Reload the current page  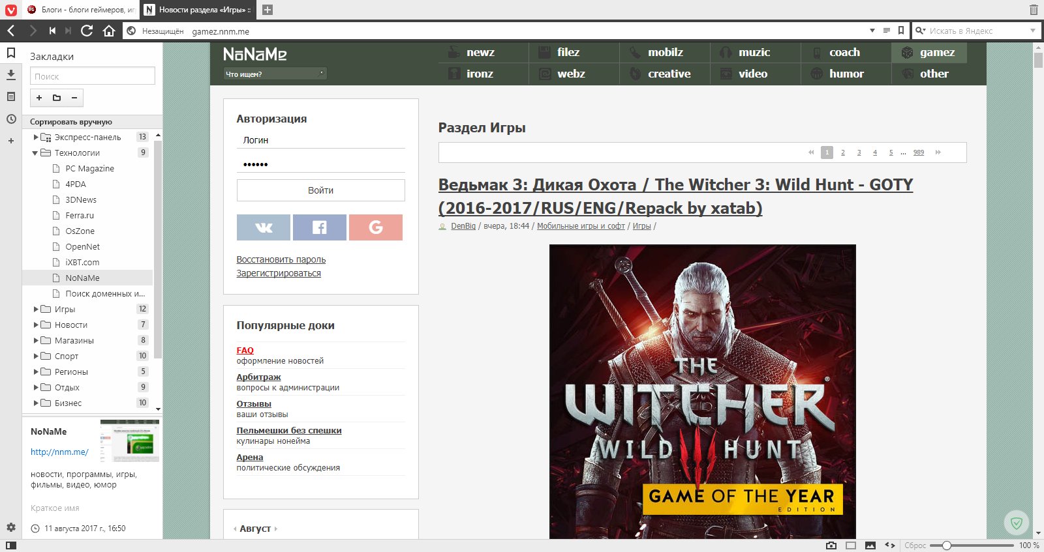[87, 31]
